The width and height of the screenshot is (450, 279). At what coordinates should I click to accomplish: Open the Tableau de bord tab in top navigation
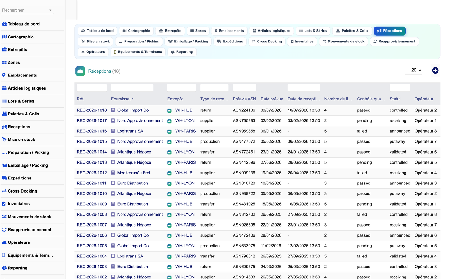[x=97, y=31]
